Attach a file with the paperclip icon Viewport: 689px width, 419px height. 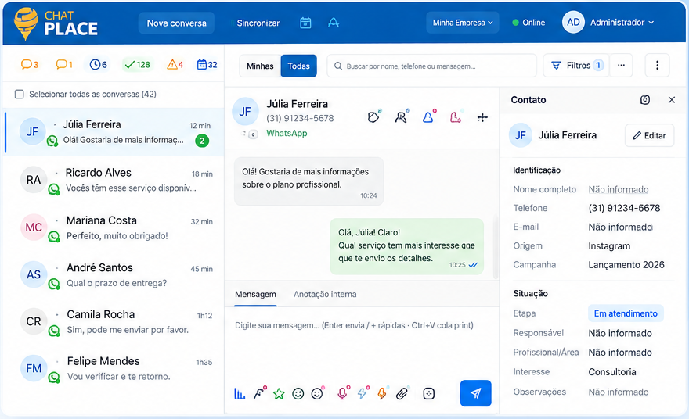402,393
